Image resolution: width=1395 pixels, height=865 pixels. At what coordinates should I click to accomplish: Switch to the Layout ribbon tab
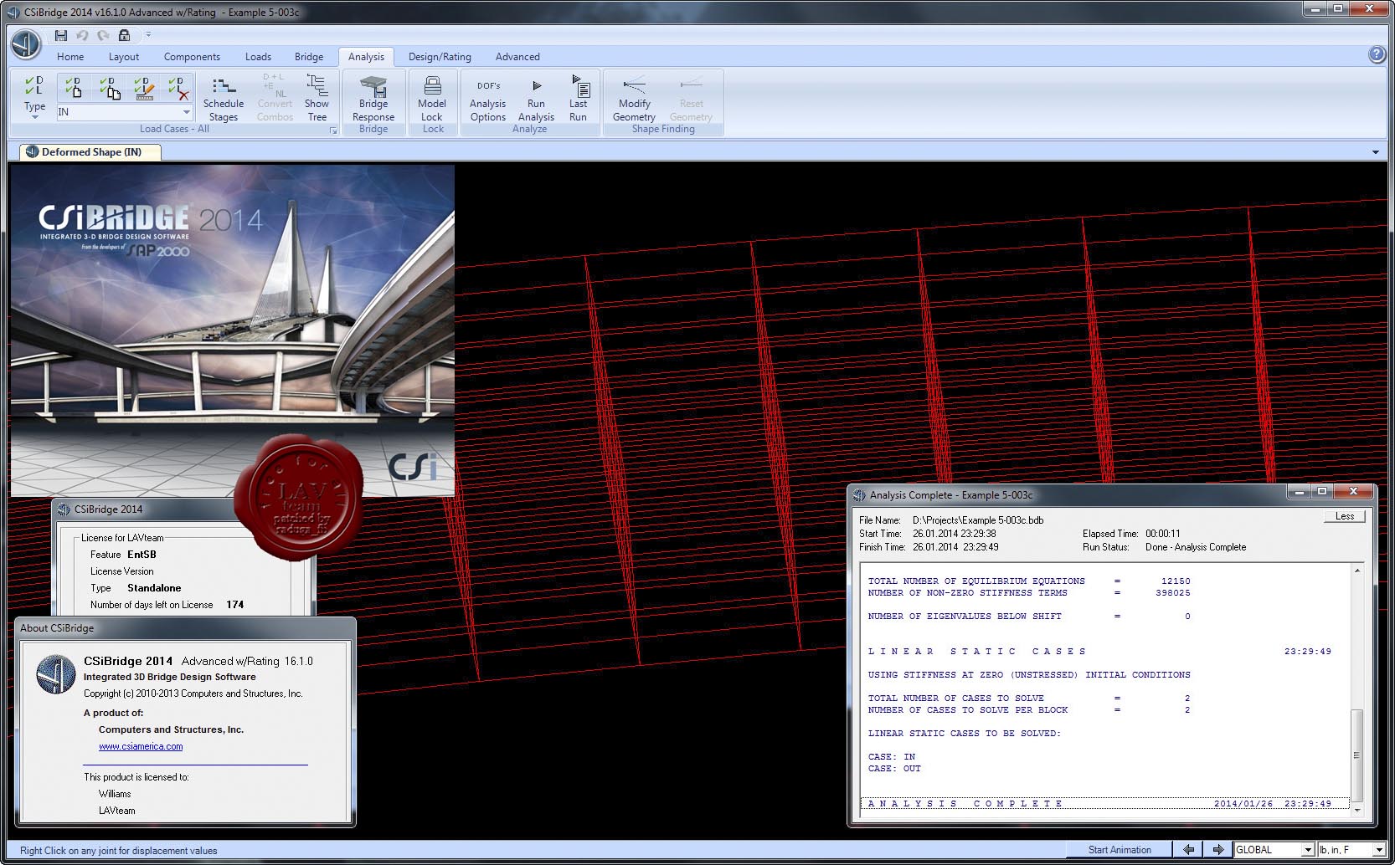pos(124,57)
